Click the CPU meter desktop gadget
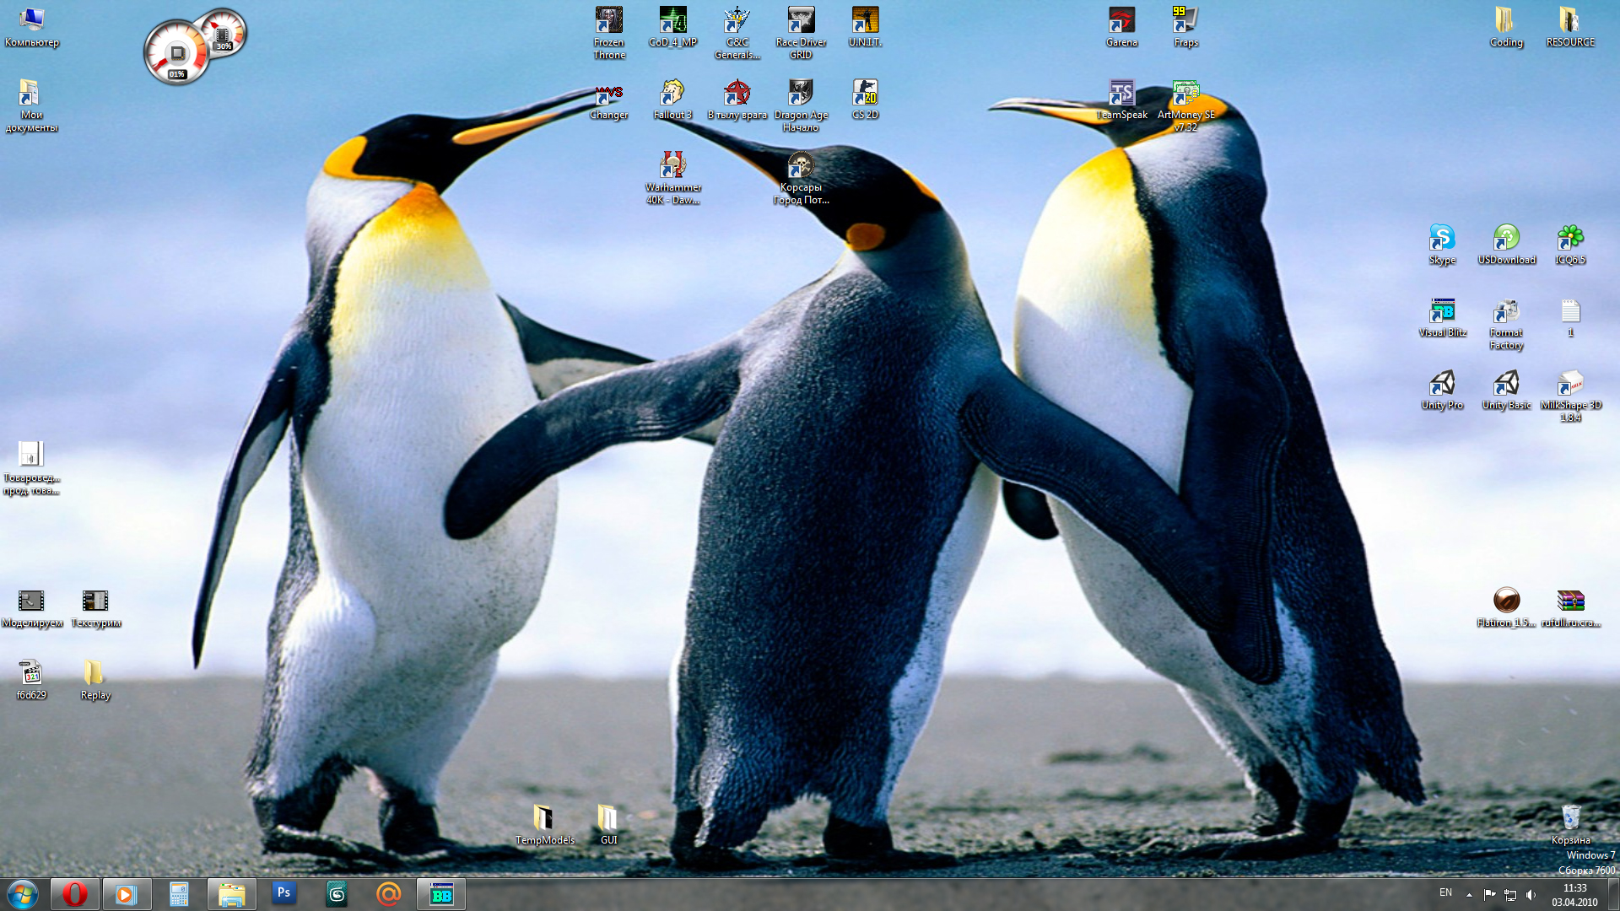This screenshot has height=911, width=1620. (x=177, y=53)
